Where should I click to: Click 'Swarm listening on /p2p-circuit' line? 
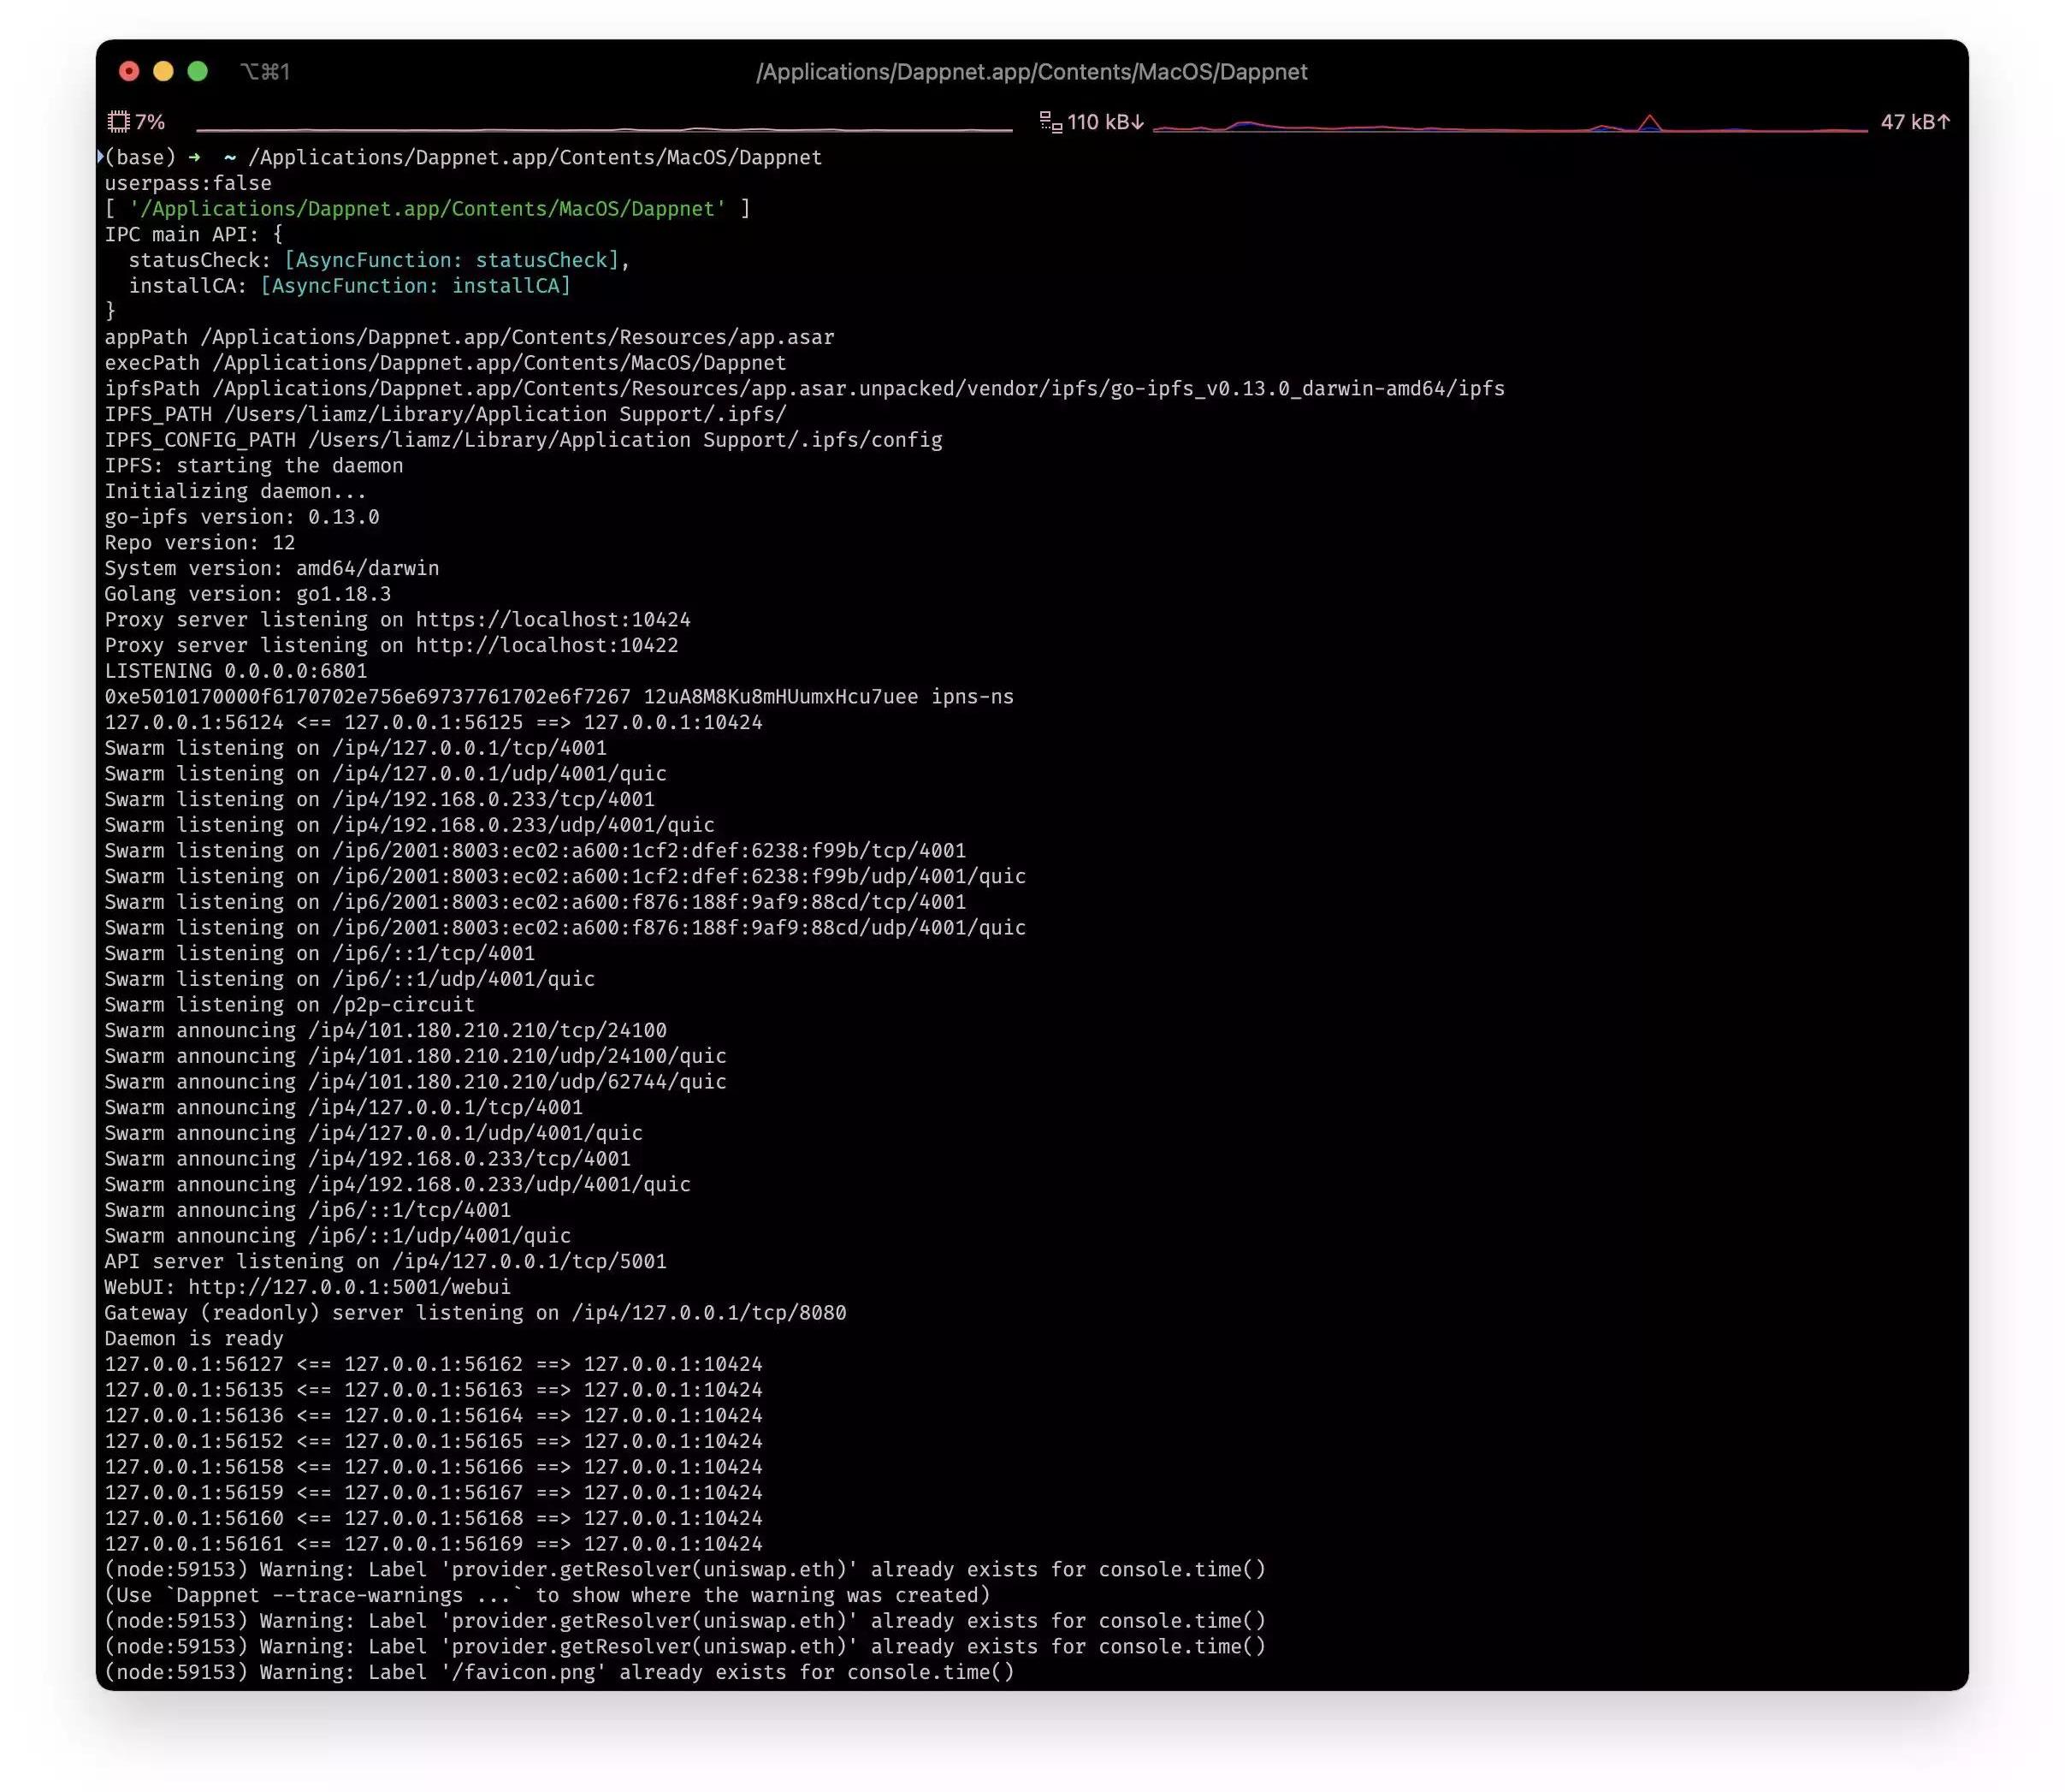[290, 1005]
